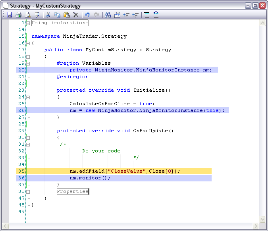Click the Delete X icon
Viewport: 268px width, 231px height.
pyautogui.click(x=76, y=15)
